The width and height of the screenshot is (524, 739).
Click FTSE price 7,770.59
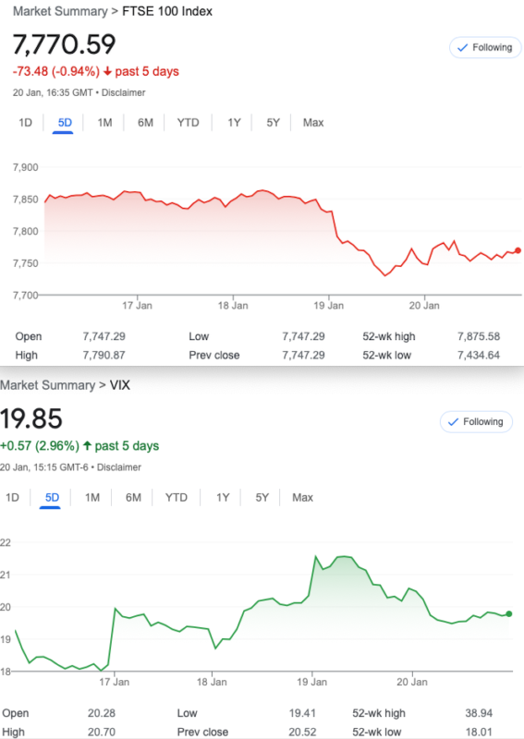(x=64, y=44)
